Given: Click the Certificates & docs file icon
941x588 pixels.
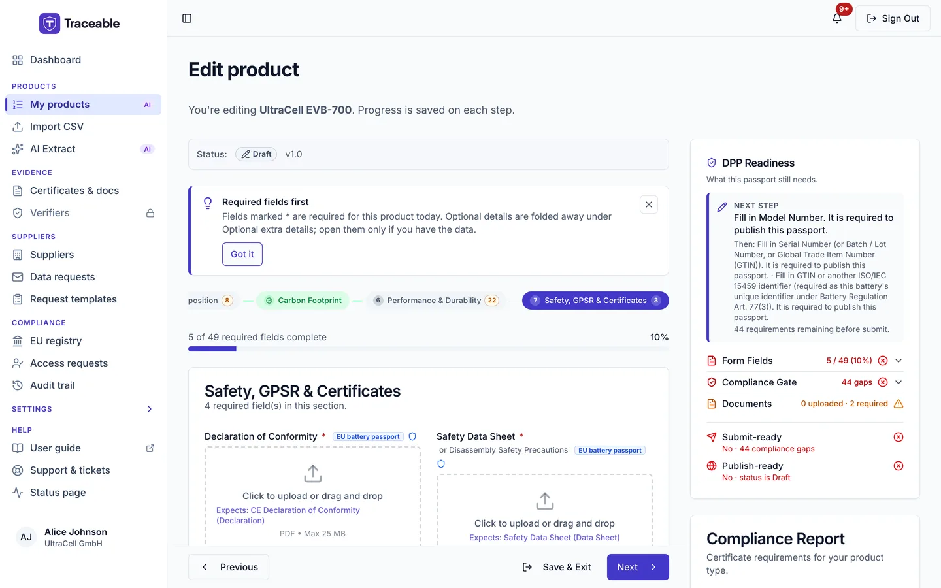Looking at the screenshot, I should click(x=18, y=191).
